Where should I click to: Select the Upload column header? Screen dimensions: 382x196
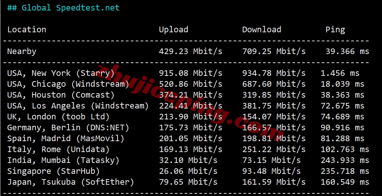click(173, 30)
